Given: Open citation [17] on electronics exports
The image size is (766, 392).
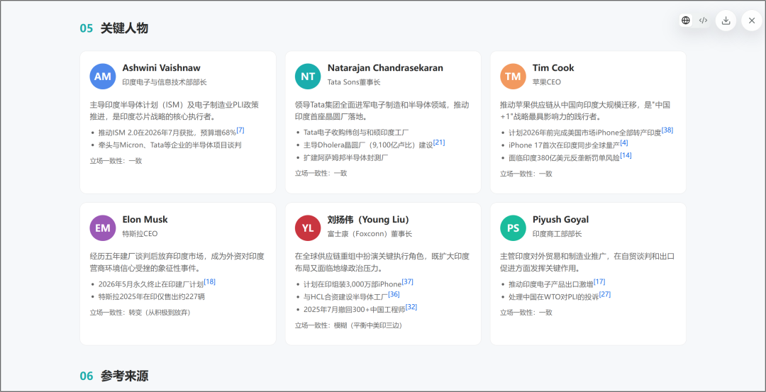Looking at the screenshot, I should (599, 281).
